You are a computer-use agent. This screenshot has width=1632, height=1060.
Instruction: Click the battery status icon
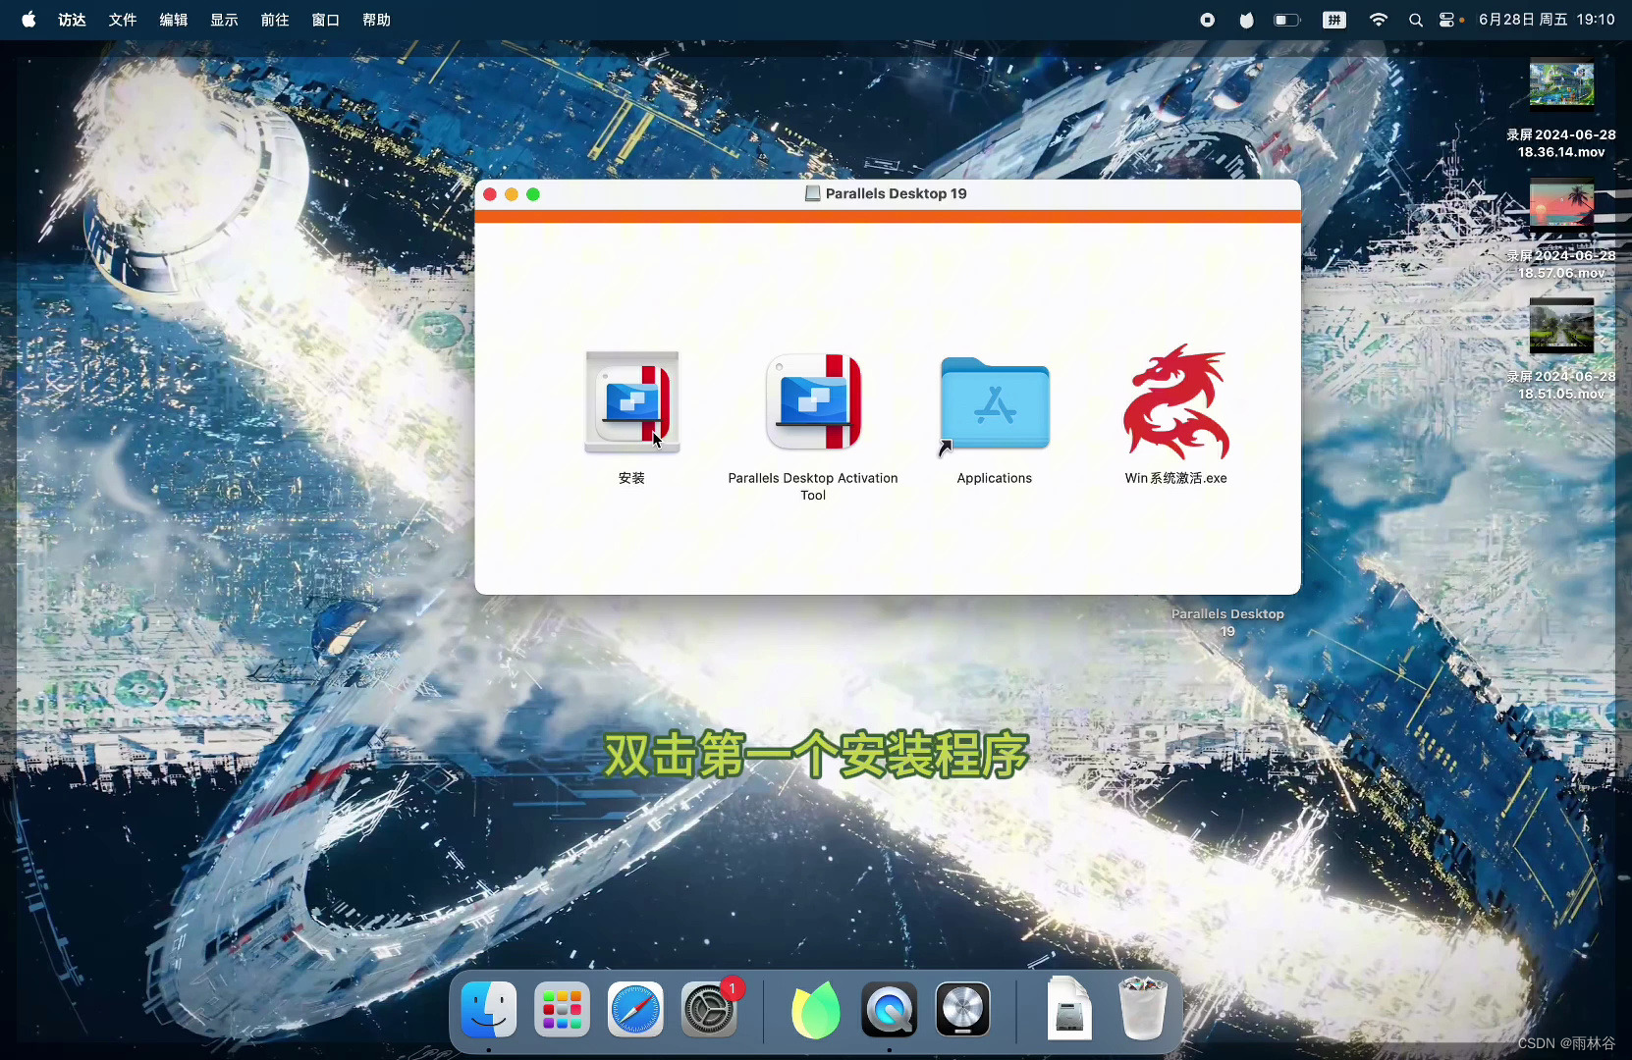(x=1287, y=20)
